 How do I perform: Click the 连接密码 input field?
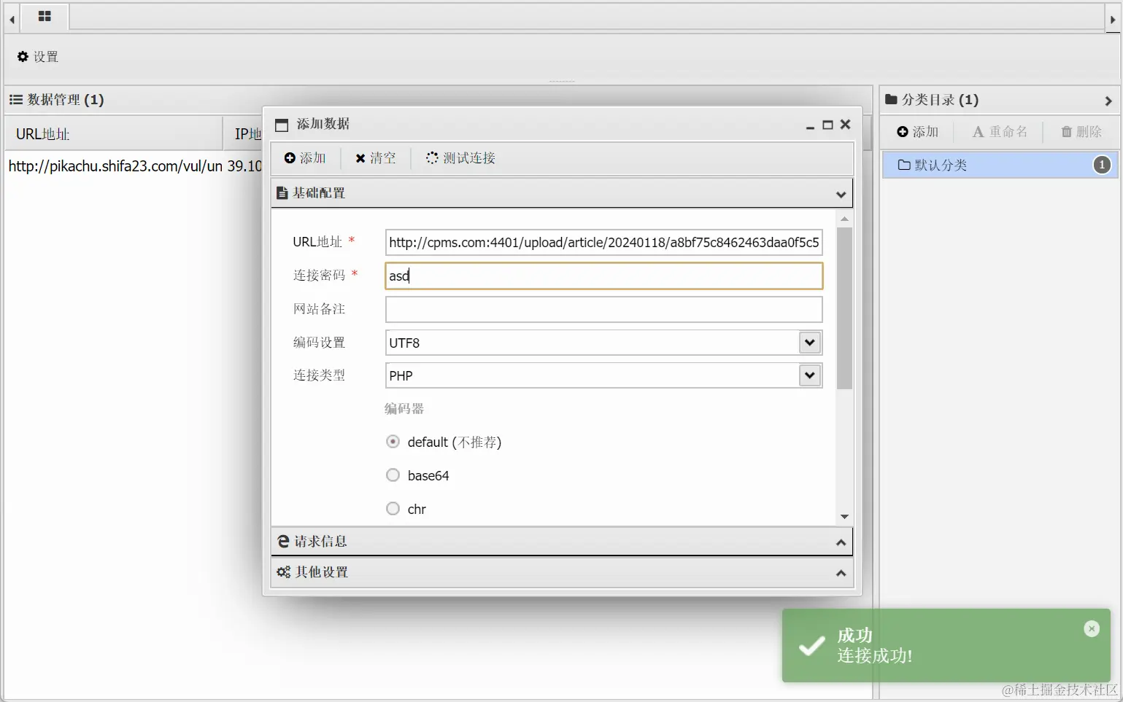tap(603, 276)
